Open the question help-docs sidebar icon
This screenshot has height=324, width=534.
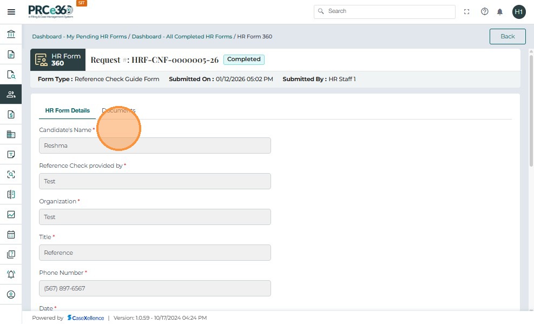click(11, 254)
